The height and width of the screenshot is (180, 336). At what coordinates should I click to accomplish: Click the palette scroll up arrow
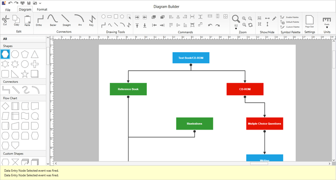[x=48, y=38]
